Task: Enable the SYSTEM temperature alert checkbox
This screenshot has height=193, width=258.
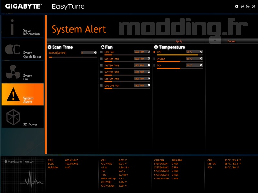Action: click(154, 59)
